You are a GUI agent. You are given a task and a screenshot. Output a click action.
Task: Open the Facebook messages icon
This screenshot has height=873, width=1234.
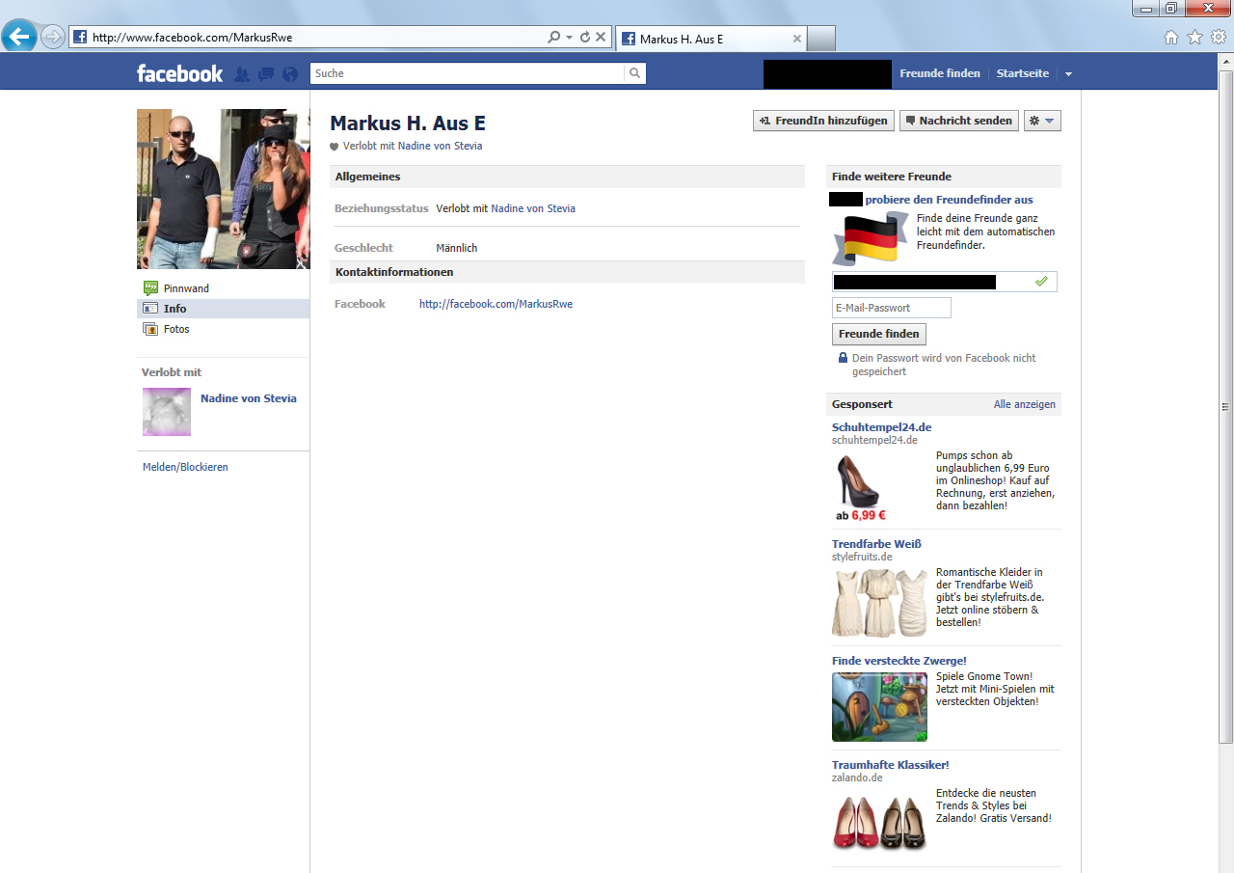tap(266, 74)
